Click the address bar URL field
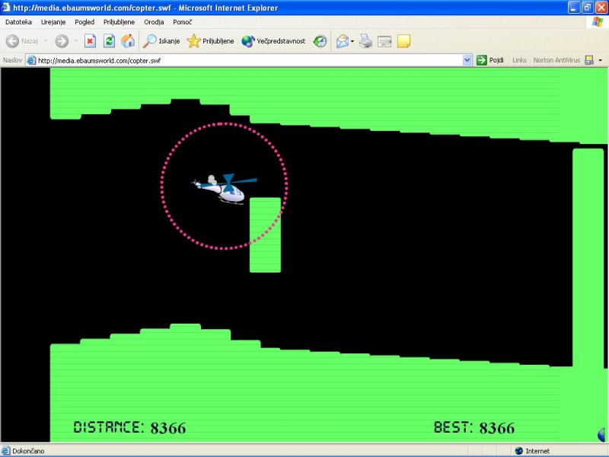 coord(244,60)
